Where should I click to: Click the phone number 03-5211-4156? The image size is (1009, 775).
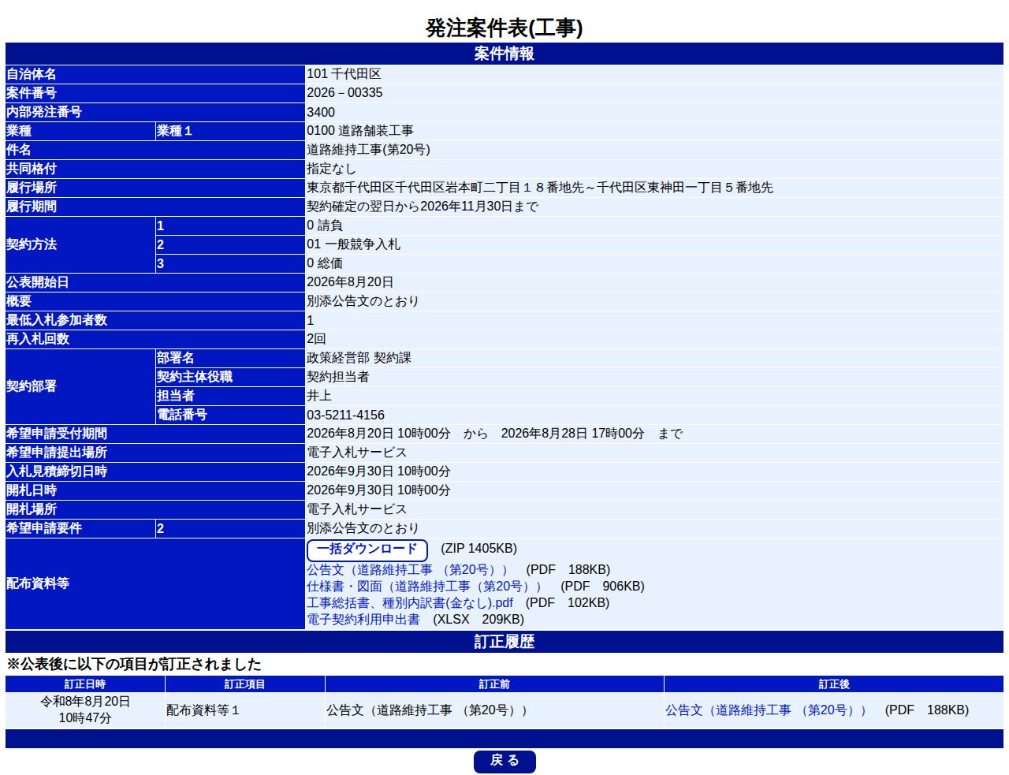click(x=345, y=415)
